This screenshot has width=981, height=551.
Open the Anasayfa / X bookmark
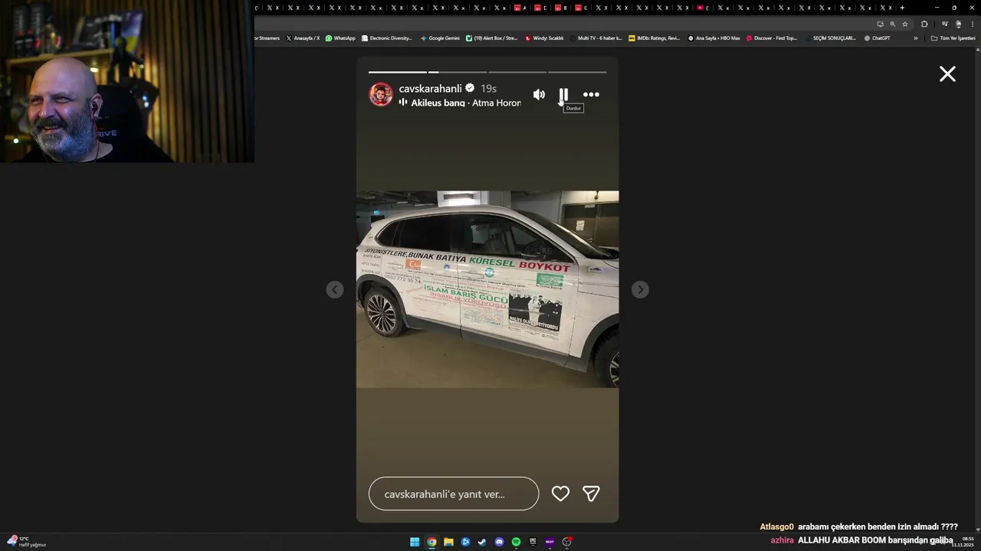(303, 37)
